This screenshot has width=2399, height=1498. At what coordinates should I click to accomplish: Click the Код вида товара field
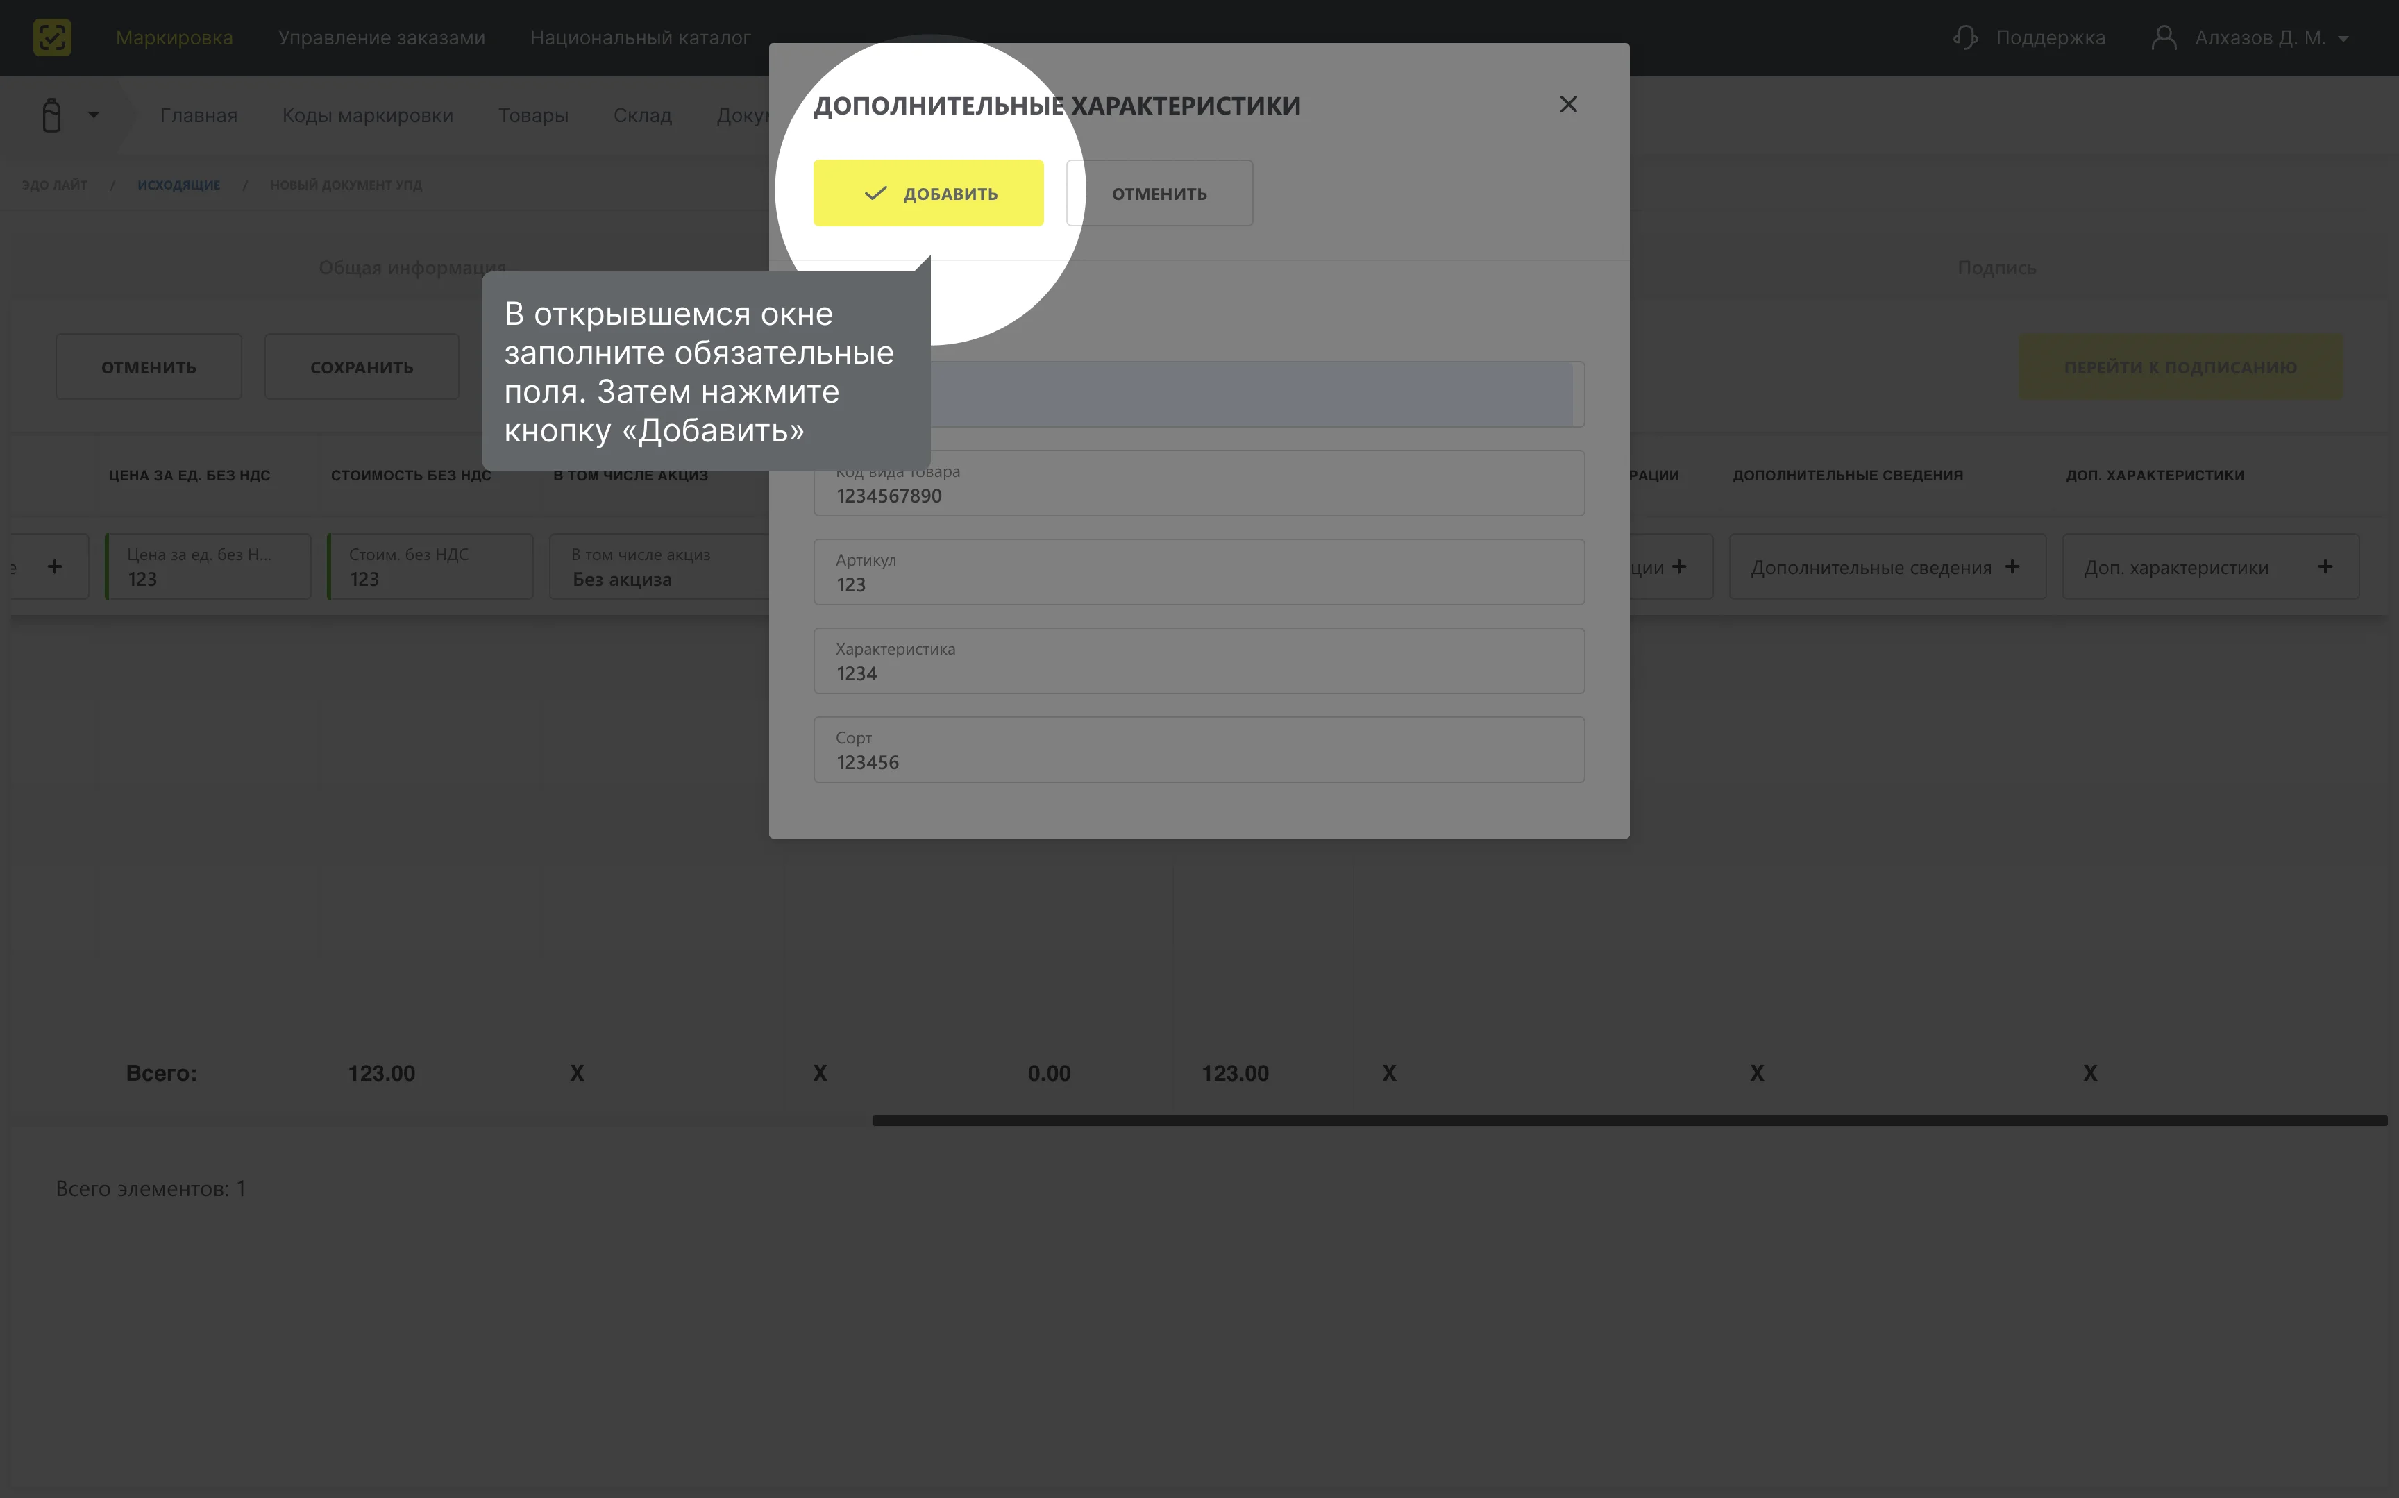[1199, 483]
